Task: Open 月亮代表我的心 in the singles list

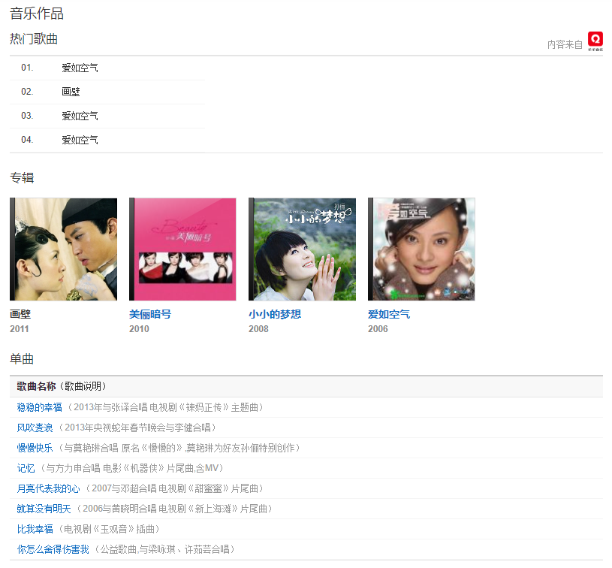Action: [48, 488]
